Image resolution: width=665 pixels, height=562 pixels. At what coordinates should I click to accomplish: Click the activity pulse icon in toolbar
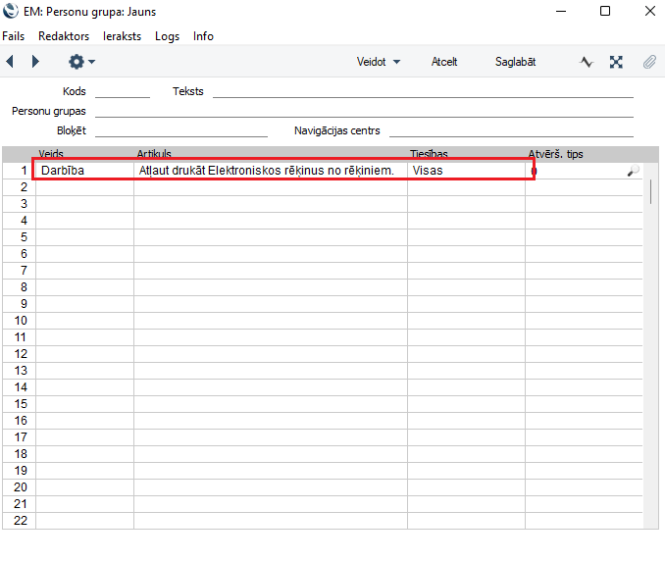[x=587, y=62]
